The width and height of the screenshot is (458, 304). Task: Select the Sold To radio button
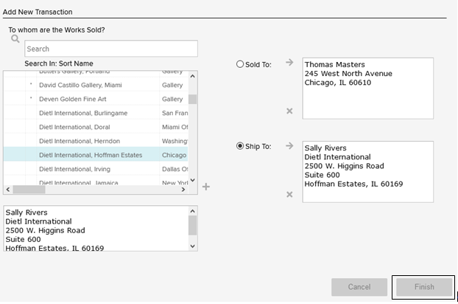(x=240, y=64)
